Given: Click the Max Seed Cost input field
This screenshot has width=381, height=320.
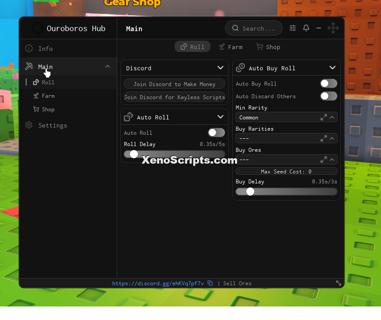Looking at the screenshot, I should tap(286, 171).
